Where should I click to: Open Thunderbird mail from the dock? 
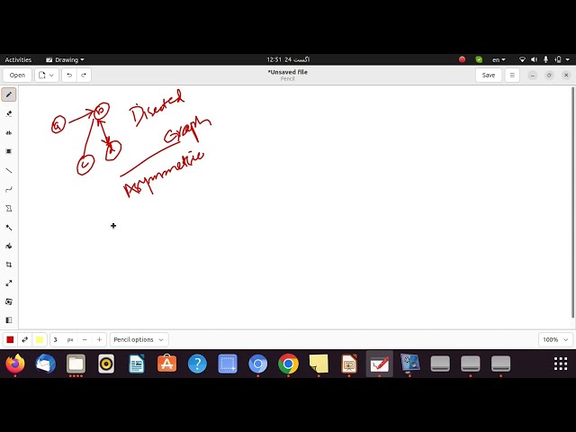[46, 364]
